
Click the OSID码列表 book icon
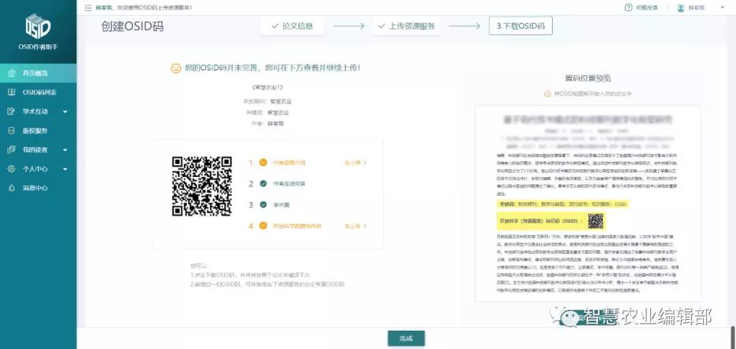click(x=11, y=92)
